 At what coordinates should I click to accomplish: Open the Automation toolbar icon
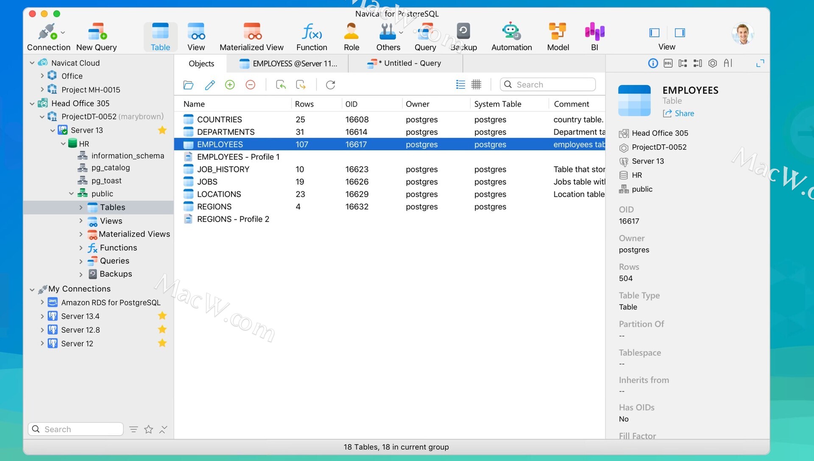click(511, 37)
